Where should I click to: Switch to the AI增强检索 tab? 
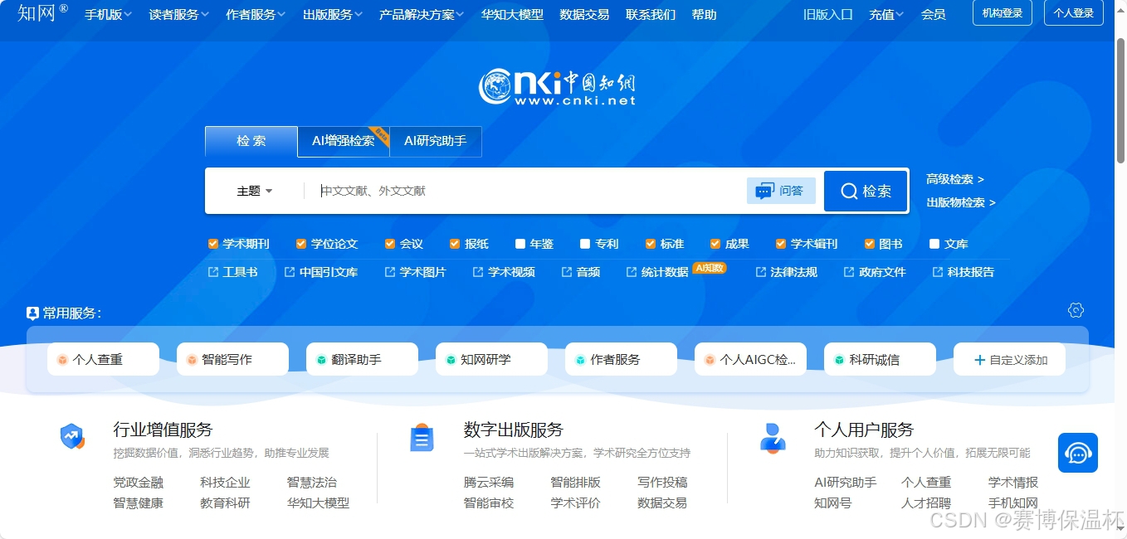pyautogui.click(x=344, y=141)
